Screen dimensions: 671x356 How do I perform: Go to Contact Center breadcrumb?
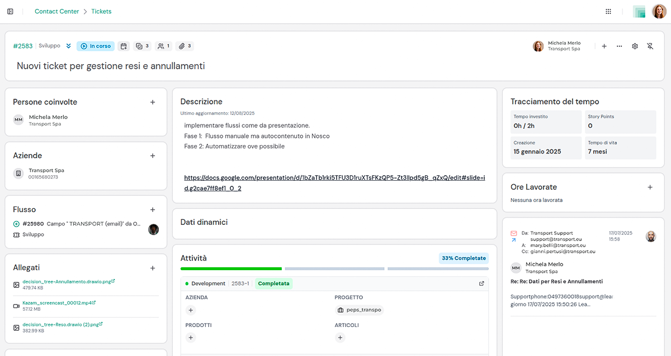click(x=57, y=11)
